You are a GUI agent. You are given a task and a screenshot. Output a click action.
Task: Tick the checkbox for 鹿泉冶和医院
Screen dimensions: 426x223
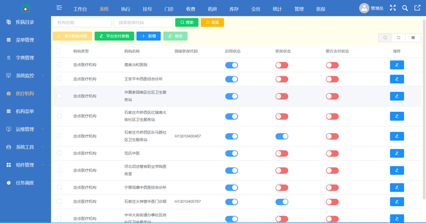point(59,64)
